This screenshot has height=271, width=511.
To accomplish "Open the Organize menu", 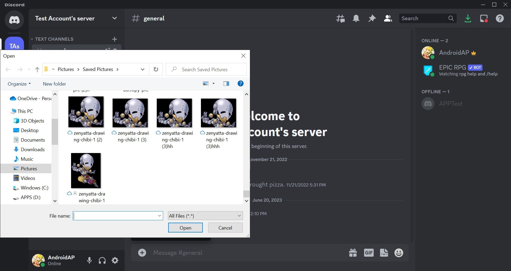I will click(x=18, y=84).
